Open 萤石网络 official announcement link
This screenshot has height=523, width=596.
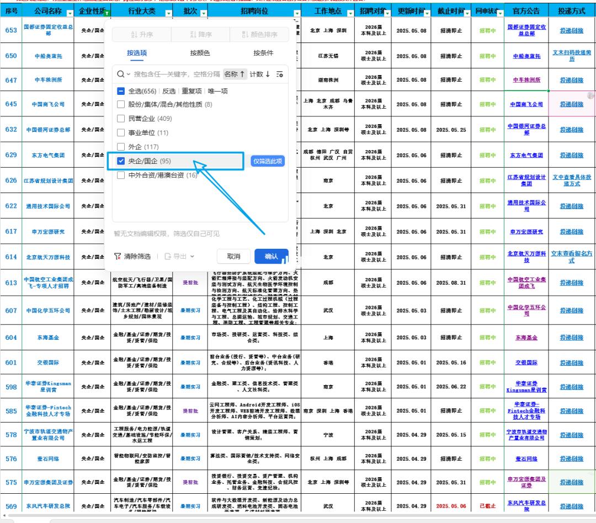point(526,459)
